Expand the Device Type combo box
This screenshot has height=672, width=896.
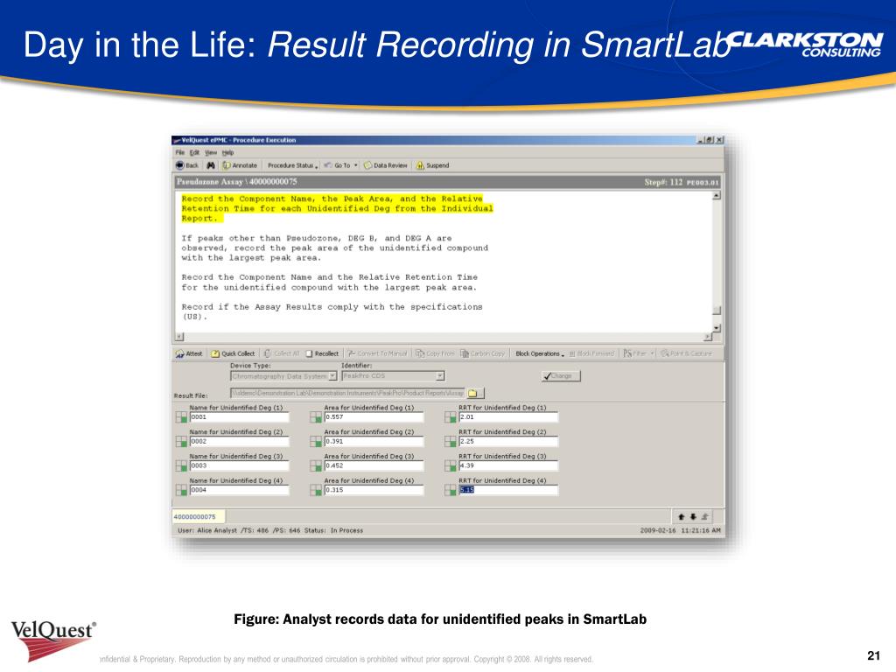pos(332,376)
